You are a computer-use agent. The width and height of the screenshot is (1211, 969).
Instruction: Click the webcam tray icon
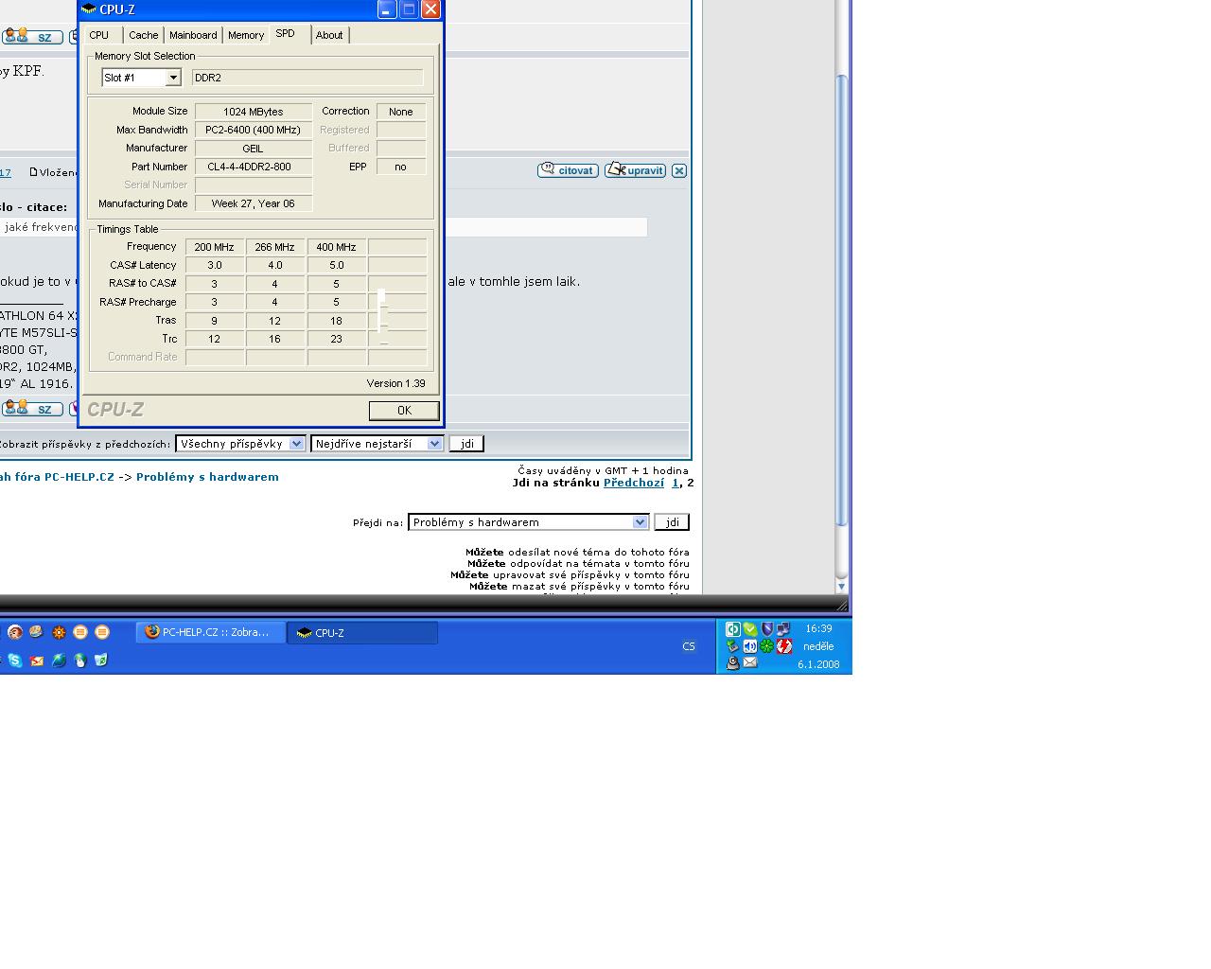pyautogui.click(x=733, y=663)
